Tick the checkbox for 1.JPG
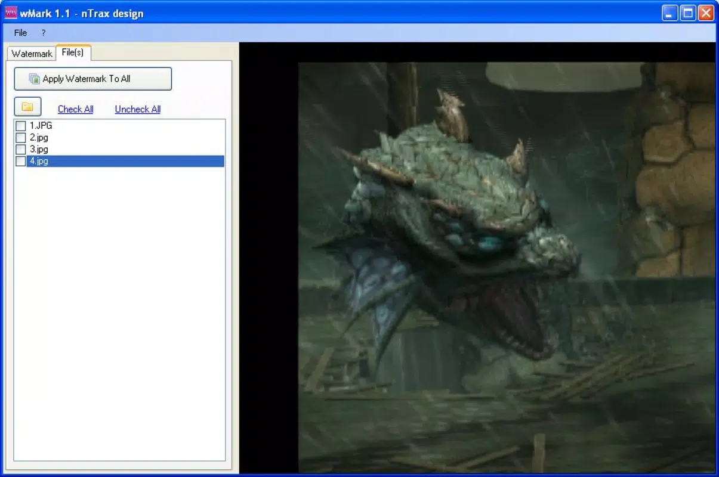This screenshot has height=477, width=719. 21,126
